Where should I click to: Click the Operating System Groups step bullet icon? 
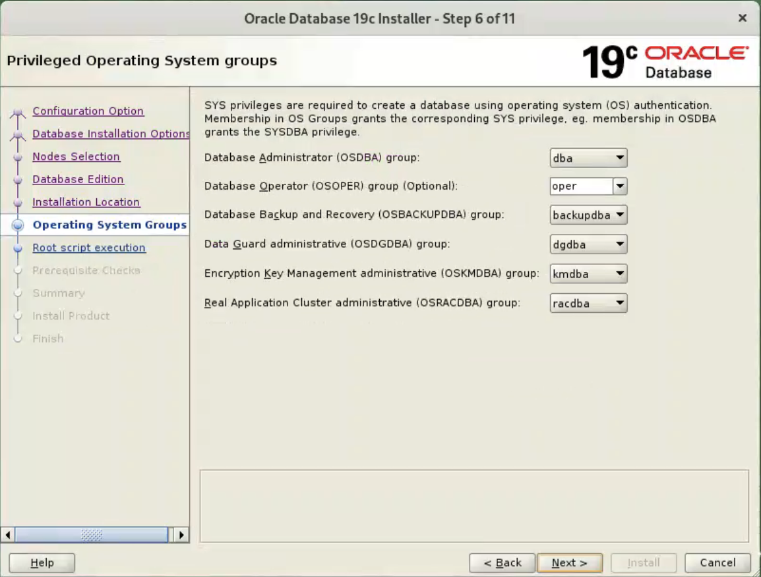point(18,225)
